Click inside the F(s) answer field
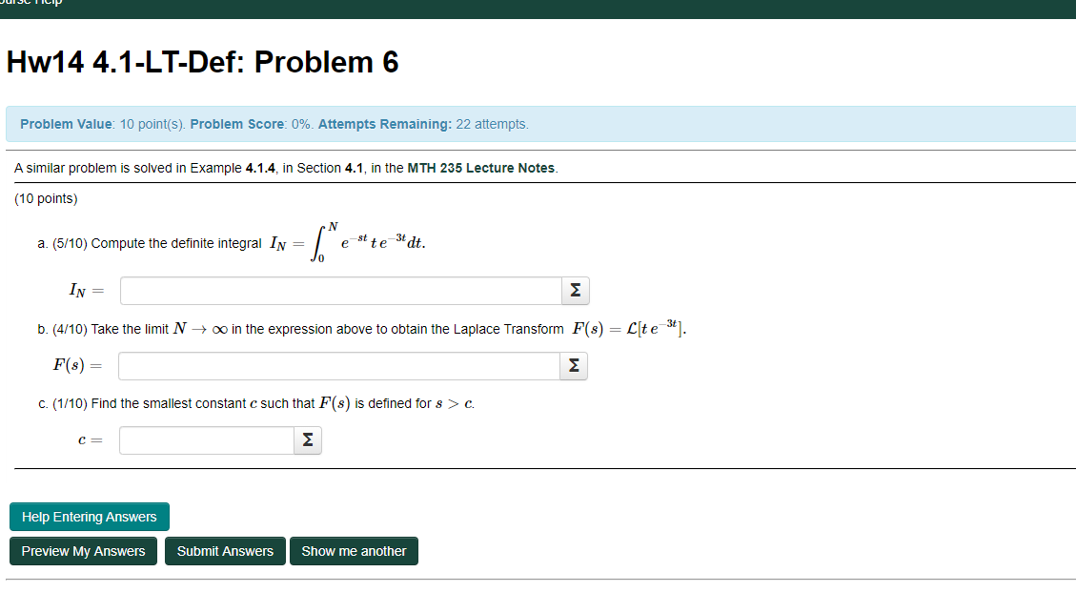Image resolution: width=1076 pixels, height=592 pixels. pos(338,365)
